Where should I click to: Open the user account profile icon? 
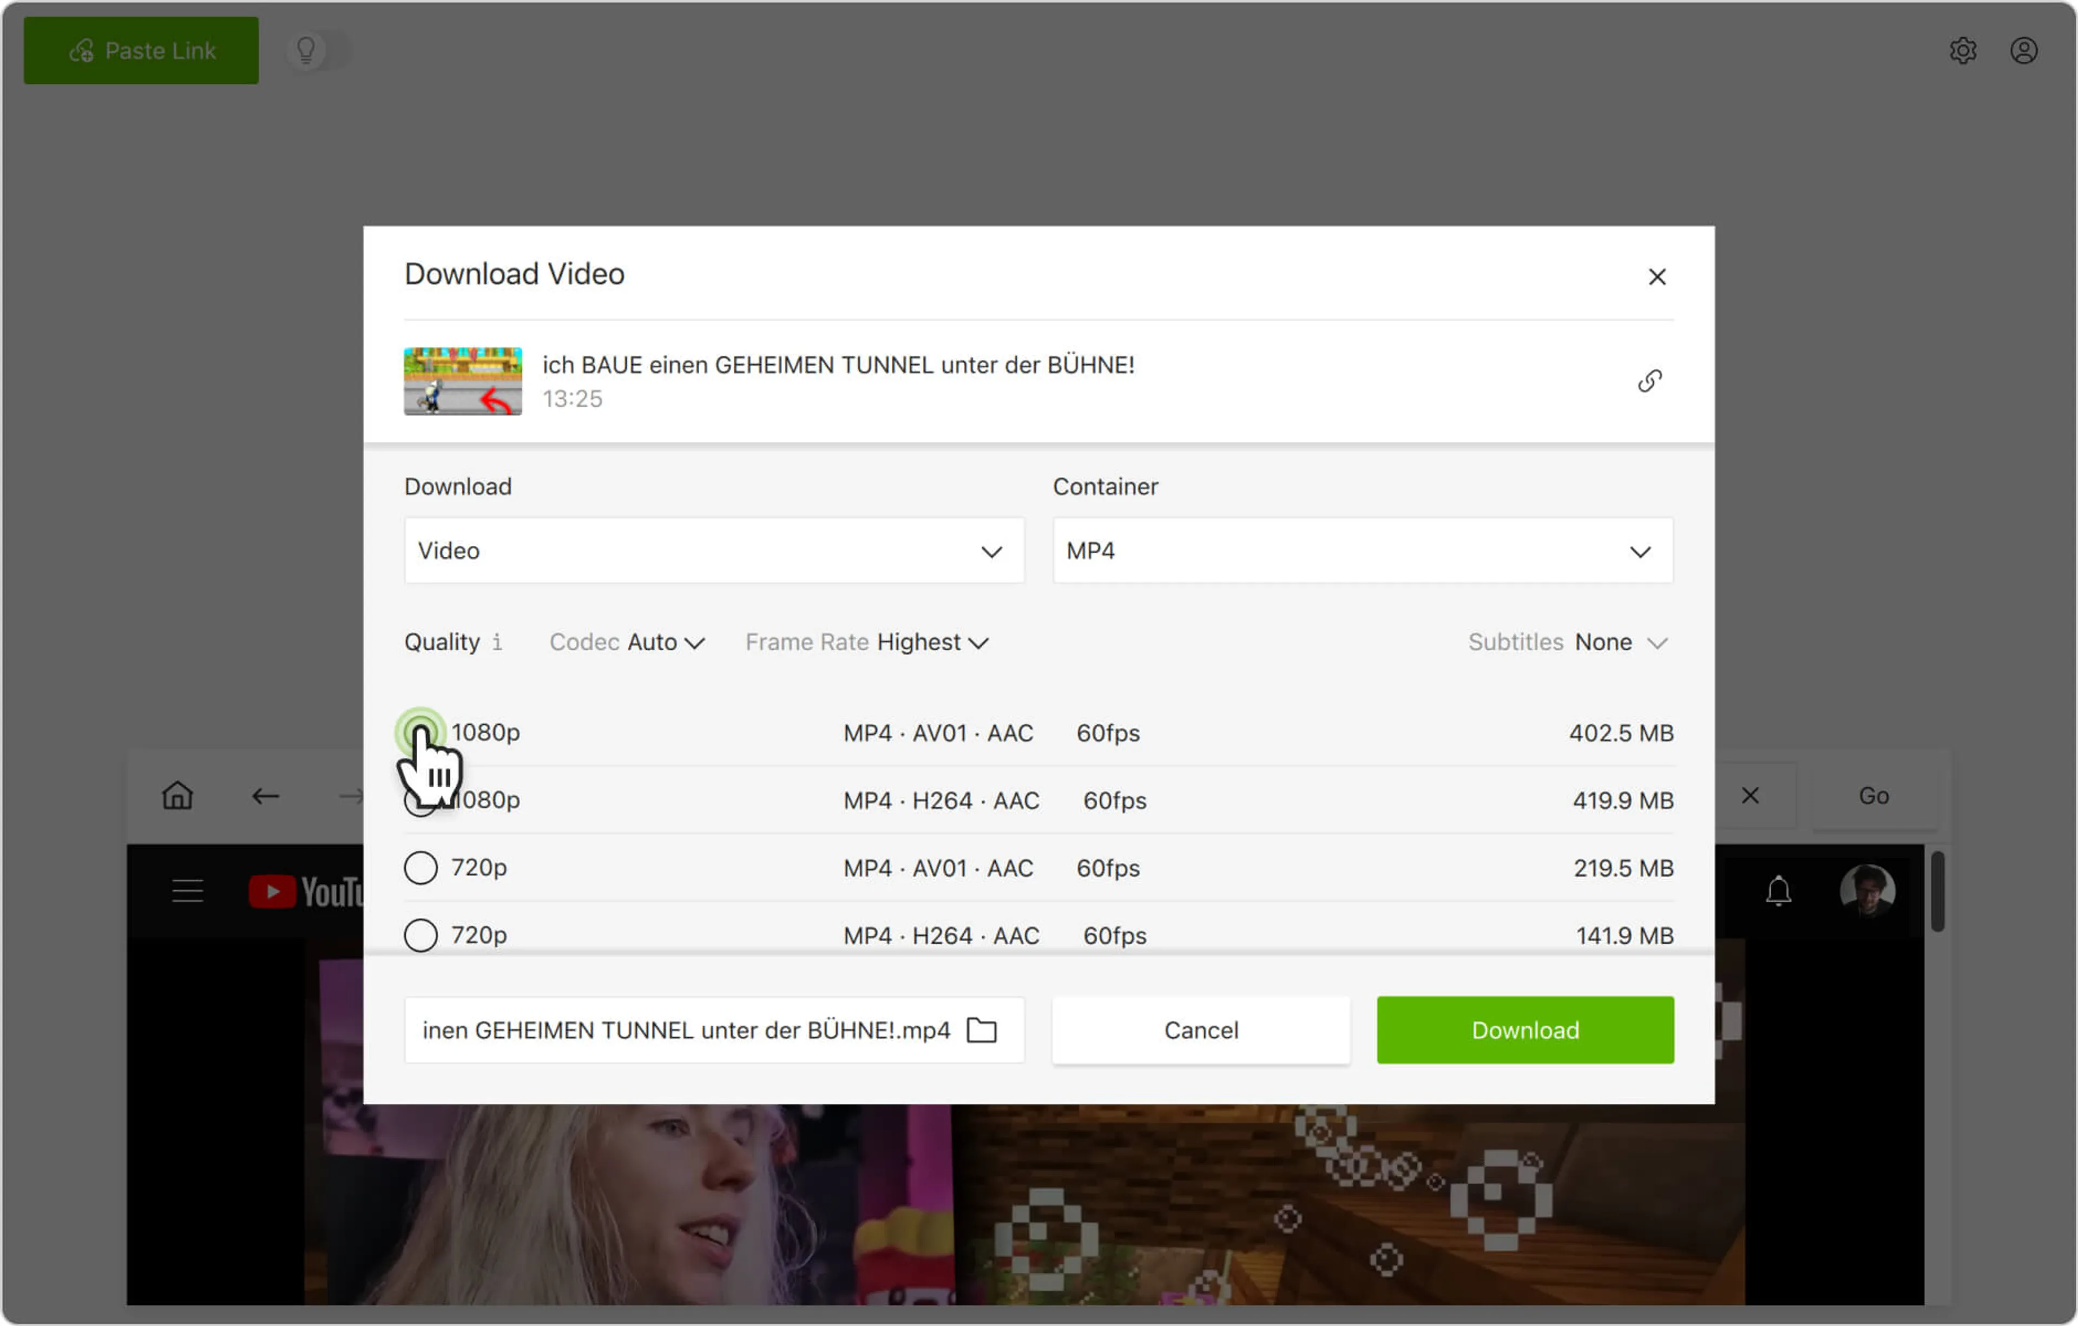(2024, 50)
